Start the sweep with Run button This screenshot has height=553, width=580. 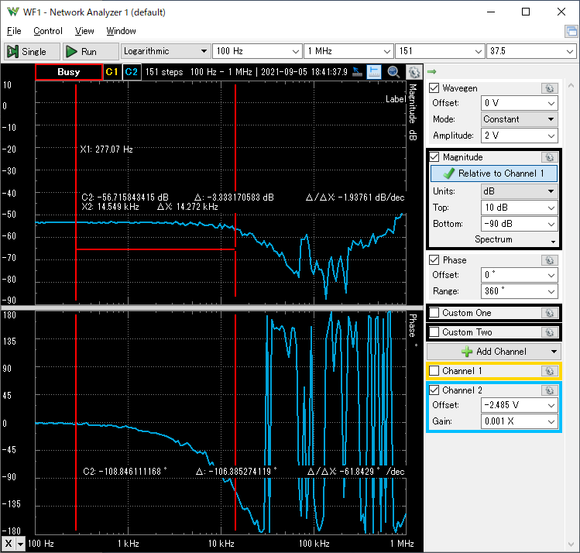click(x=91, y=51)
